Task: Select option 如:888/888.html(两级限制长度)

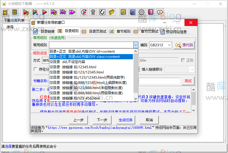Action: (x=91, y=93)
